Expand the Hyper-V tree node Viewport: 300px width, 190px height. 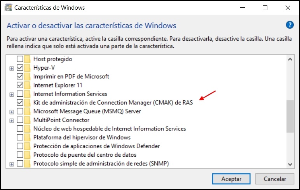tap(12, 68)
